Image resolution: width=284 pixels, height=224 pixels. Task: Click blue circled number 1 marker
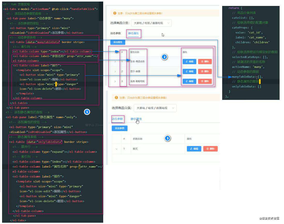point(87,112)
